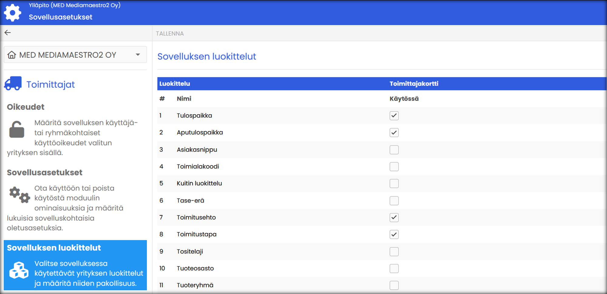Open the Toimittajat heading link
Image resolution: width=607 pixels, height=294 pixels.
click(x=50, y=84)
